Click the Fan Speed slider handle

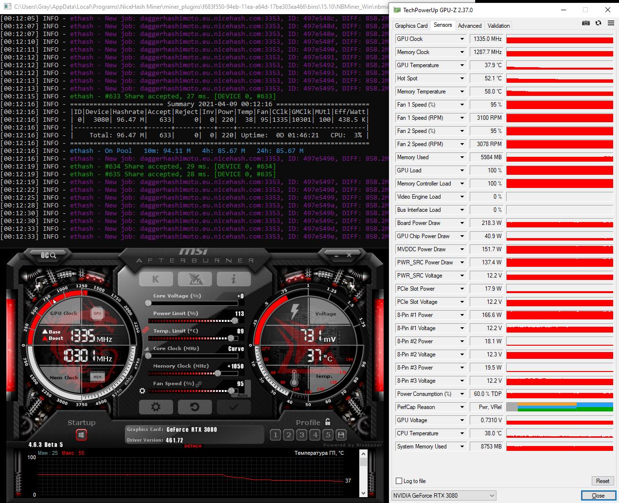[x=230, y=391]
